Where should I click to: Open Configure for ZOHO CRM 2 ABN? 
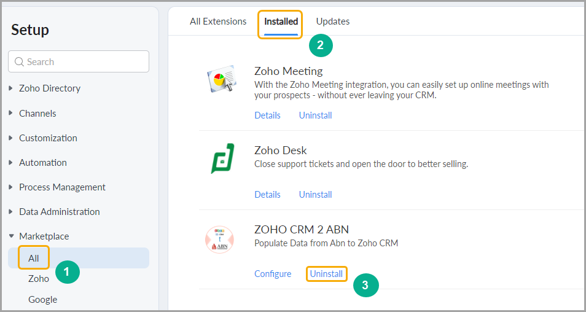(273, 274)
